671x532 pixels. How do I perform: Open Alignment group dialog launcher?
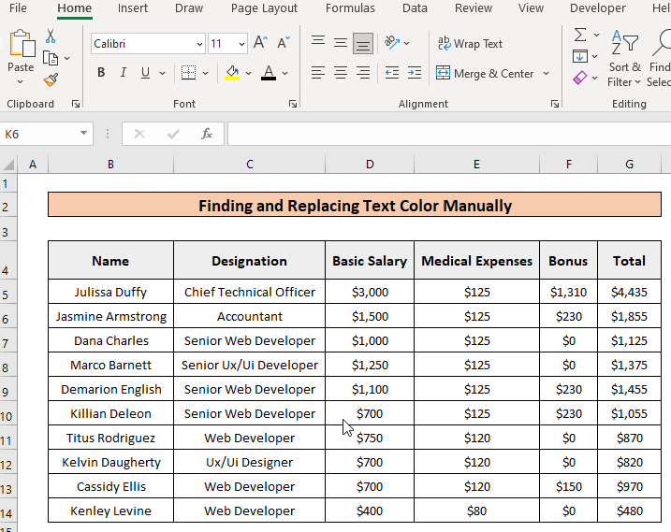(x=555, y=104)
